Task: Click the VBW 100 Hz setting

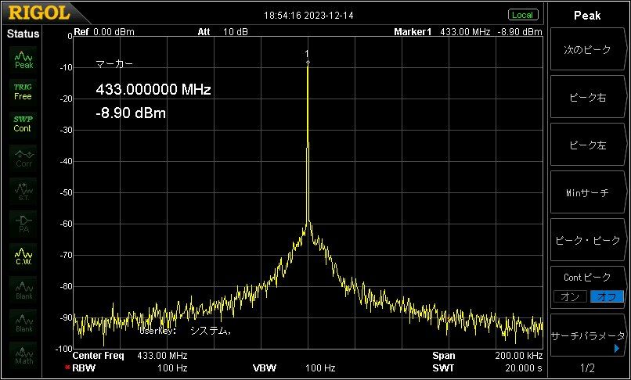Action: [x=294, y=368]
